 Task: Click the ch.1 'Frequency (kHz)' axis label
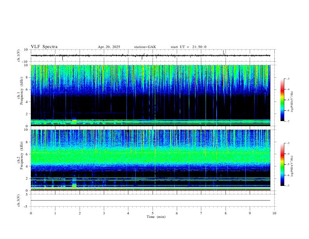pyautogui.click(x=22, y=90)
